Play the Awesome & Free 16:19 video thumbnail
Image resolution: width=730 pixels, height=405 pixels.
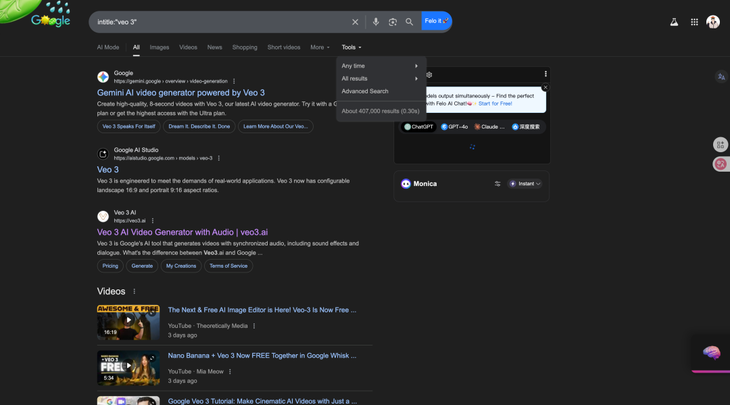128,322
